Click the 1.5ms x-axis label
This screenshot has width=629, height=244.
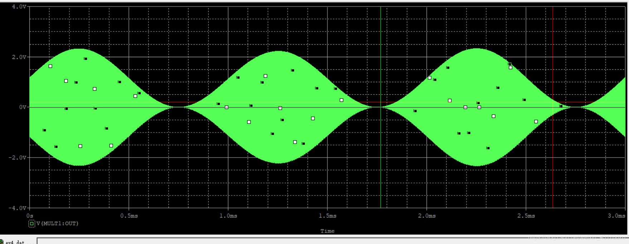(x=327, y=216)
